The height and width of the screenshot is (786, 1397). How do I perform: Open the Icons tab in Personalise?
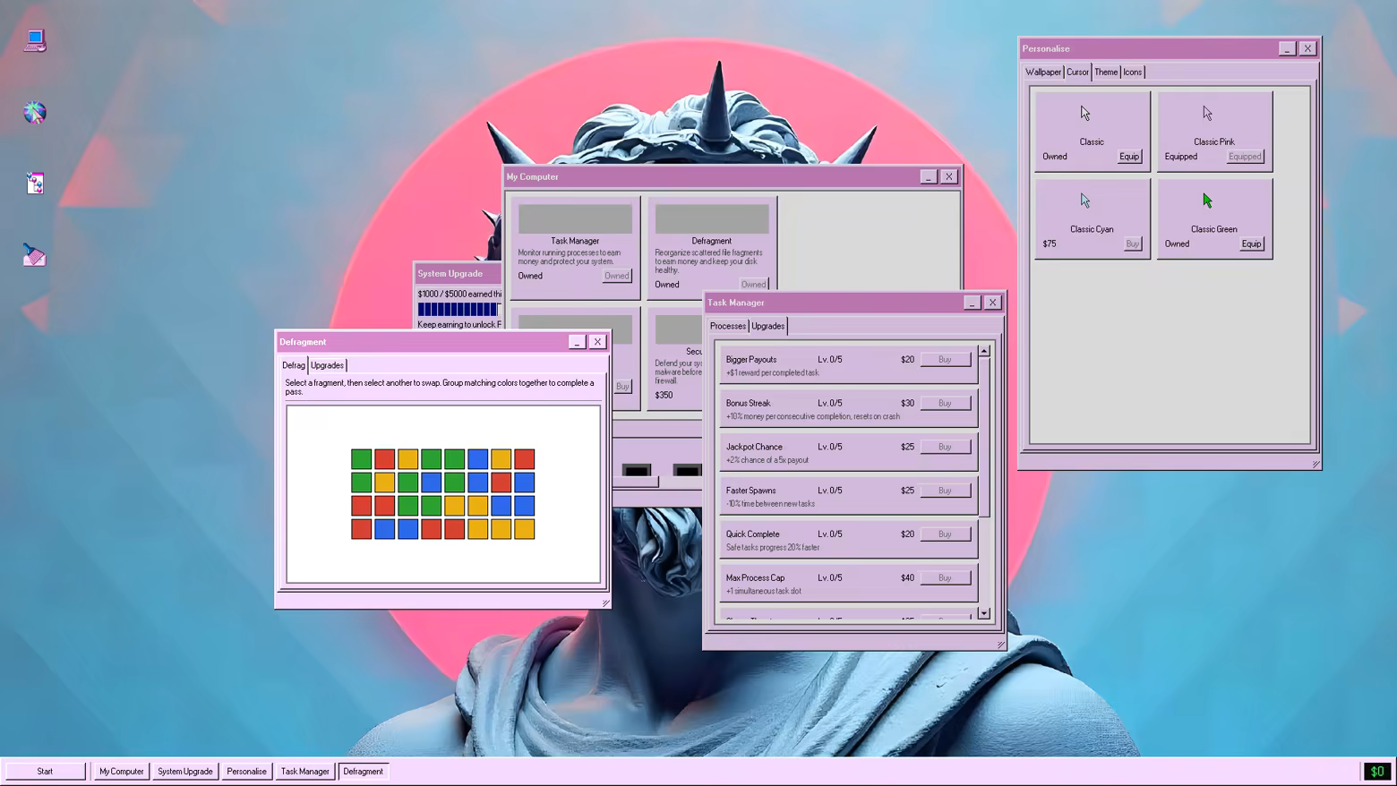click(1133, 73)
